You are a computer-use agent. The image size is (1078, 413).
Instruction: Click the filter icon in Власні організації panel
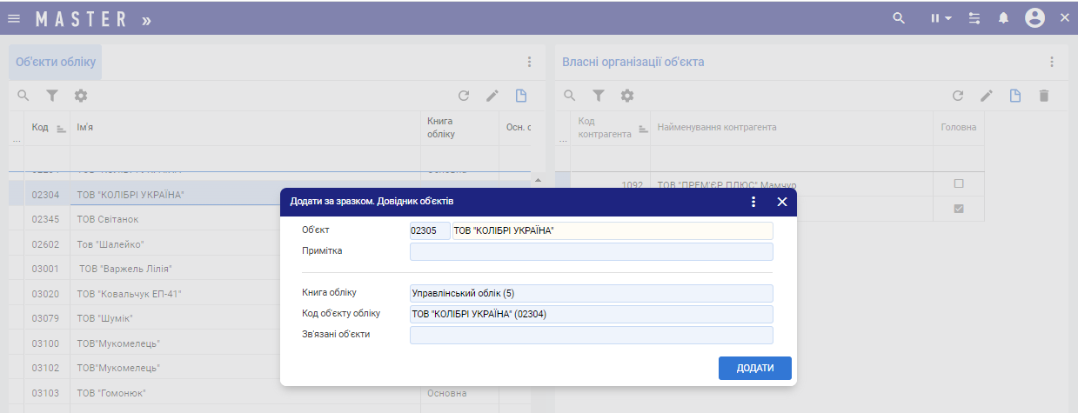599,96
